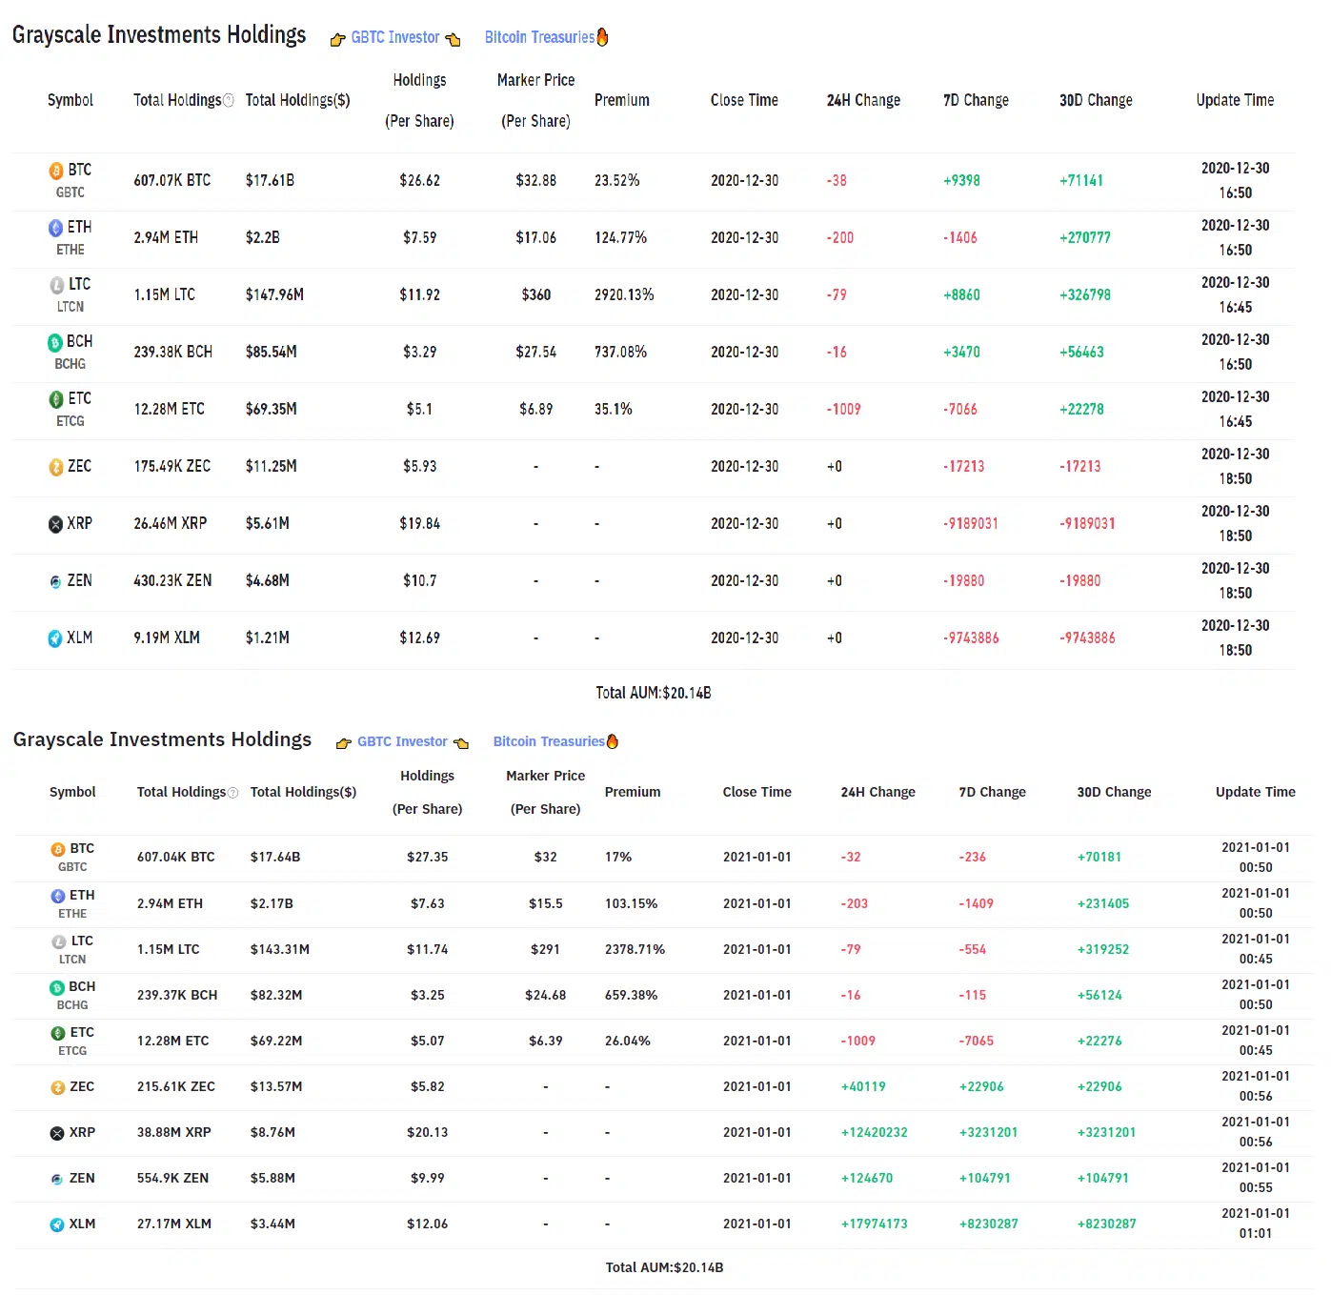Click the 30D Change header in lower table

1114,792
